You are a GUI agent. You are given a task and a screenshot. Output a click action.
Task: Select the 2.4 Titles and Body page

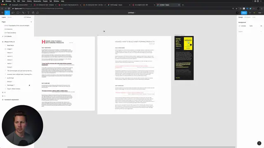(10, 33)
